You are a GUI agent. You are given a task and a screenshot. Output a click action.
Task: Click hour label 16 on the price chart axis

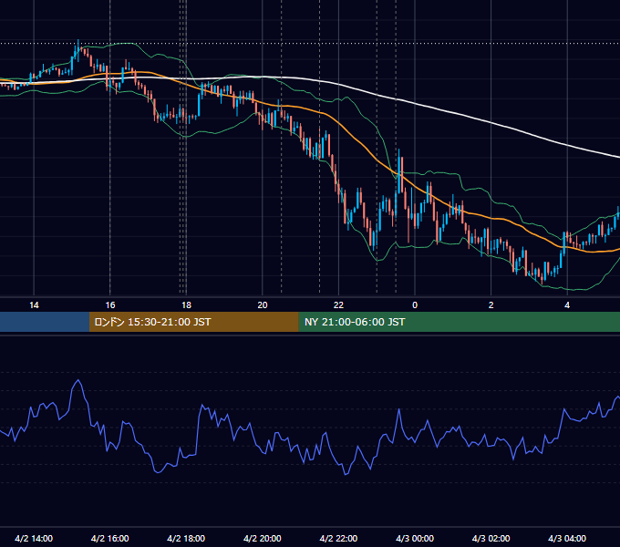coord(110,305)
